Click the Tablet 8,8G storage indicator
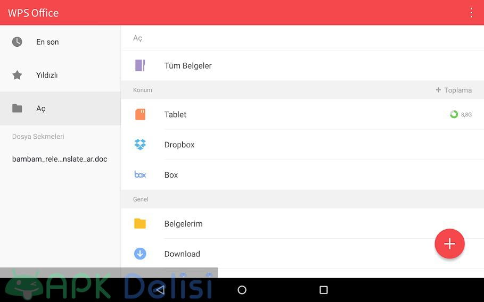This screenshot has height=302, width=484. pos(461,114)
